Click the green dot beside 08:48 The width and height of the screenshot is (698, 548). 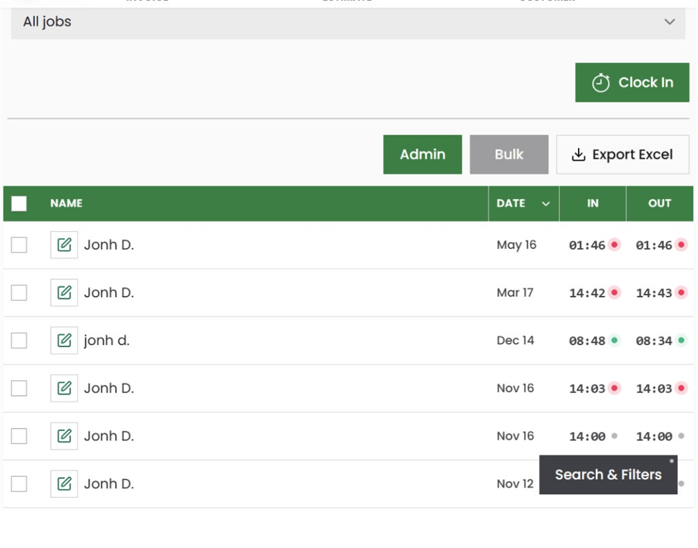pos(615,340)
